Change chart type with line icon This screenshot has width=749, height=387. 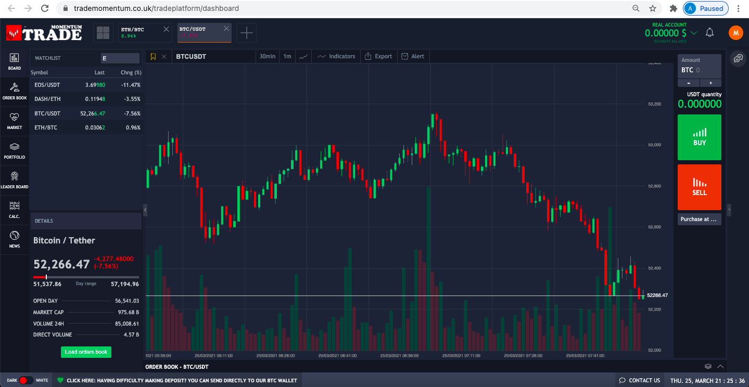[x=304, y=56]
